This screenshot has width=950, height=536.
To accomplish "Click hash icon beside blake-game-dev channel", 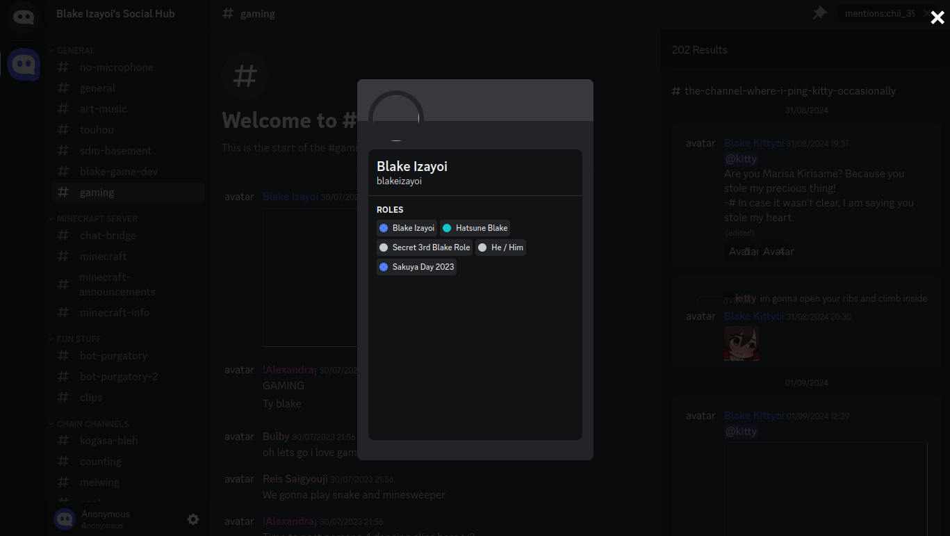I will (x=63, y=172).
